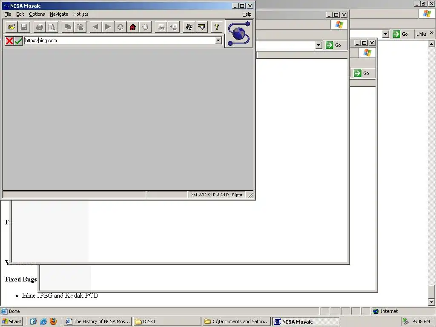Click the Print toolbar icon

[40, 27]
